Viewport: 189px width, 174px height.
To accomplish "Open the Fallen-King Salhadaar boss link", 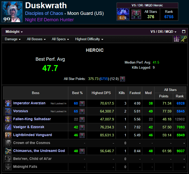I will [32, 119].
